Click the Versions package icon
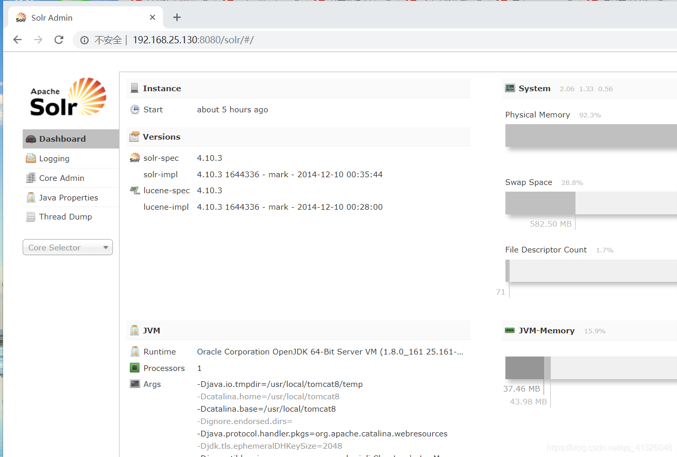Viewport: 677px width, 457px height. tap(134, 137)
